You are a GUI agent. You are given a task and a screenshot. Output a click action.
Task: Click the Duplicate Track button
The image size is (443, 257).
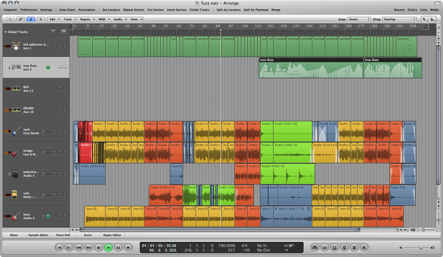[63, 31]
